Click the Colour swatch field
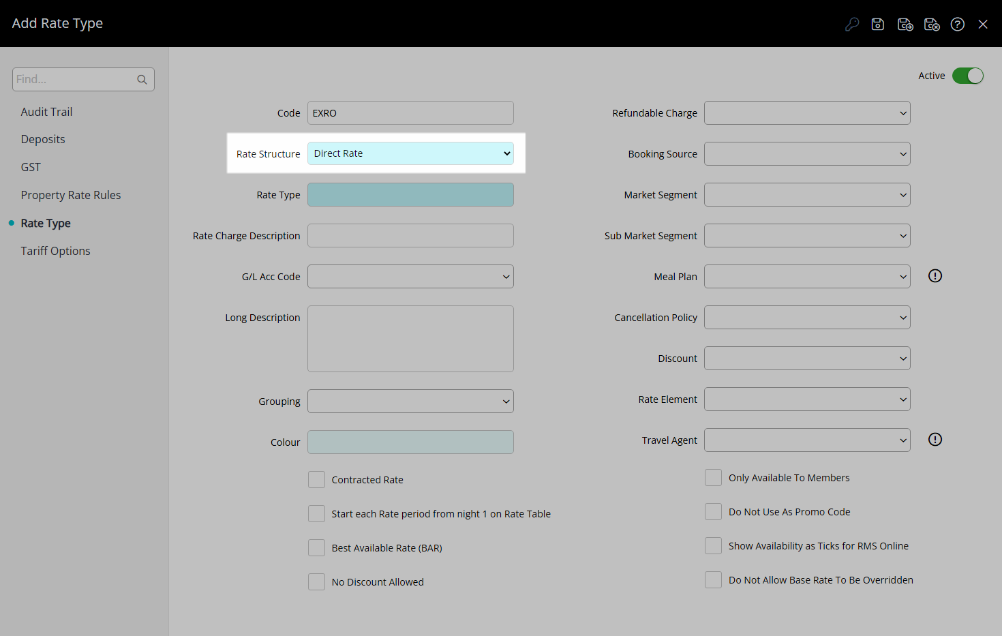1002x636 pixels. pyautogui.click(x=410, y=442)
